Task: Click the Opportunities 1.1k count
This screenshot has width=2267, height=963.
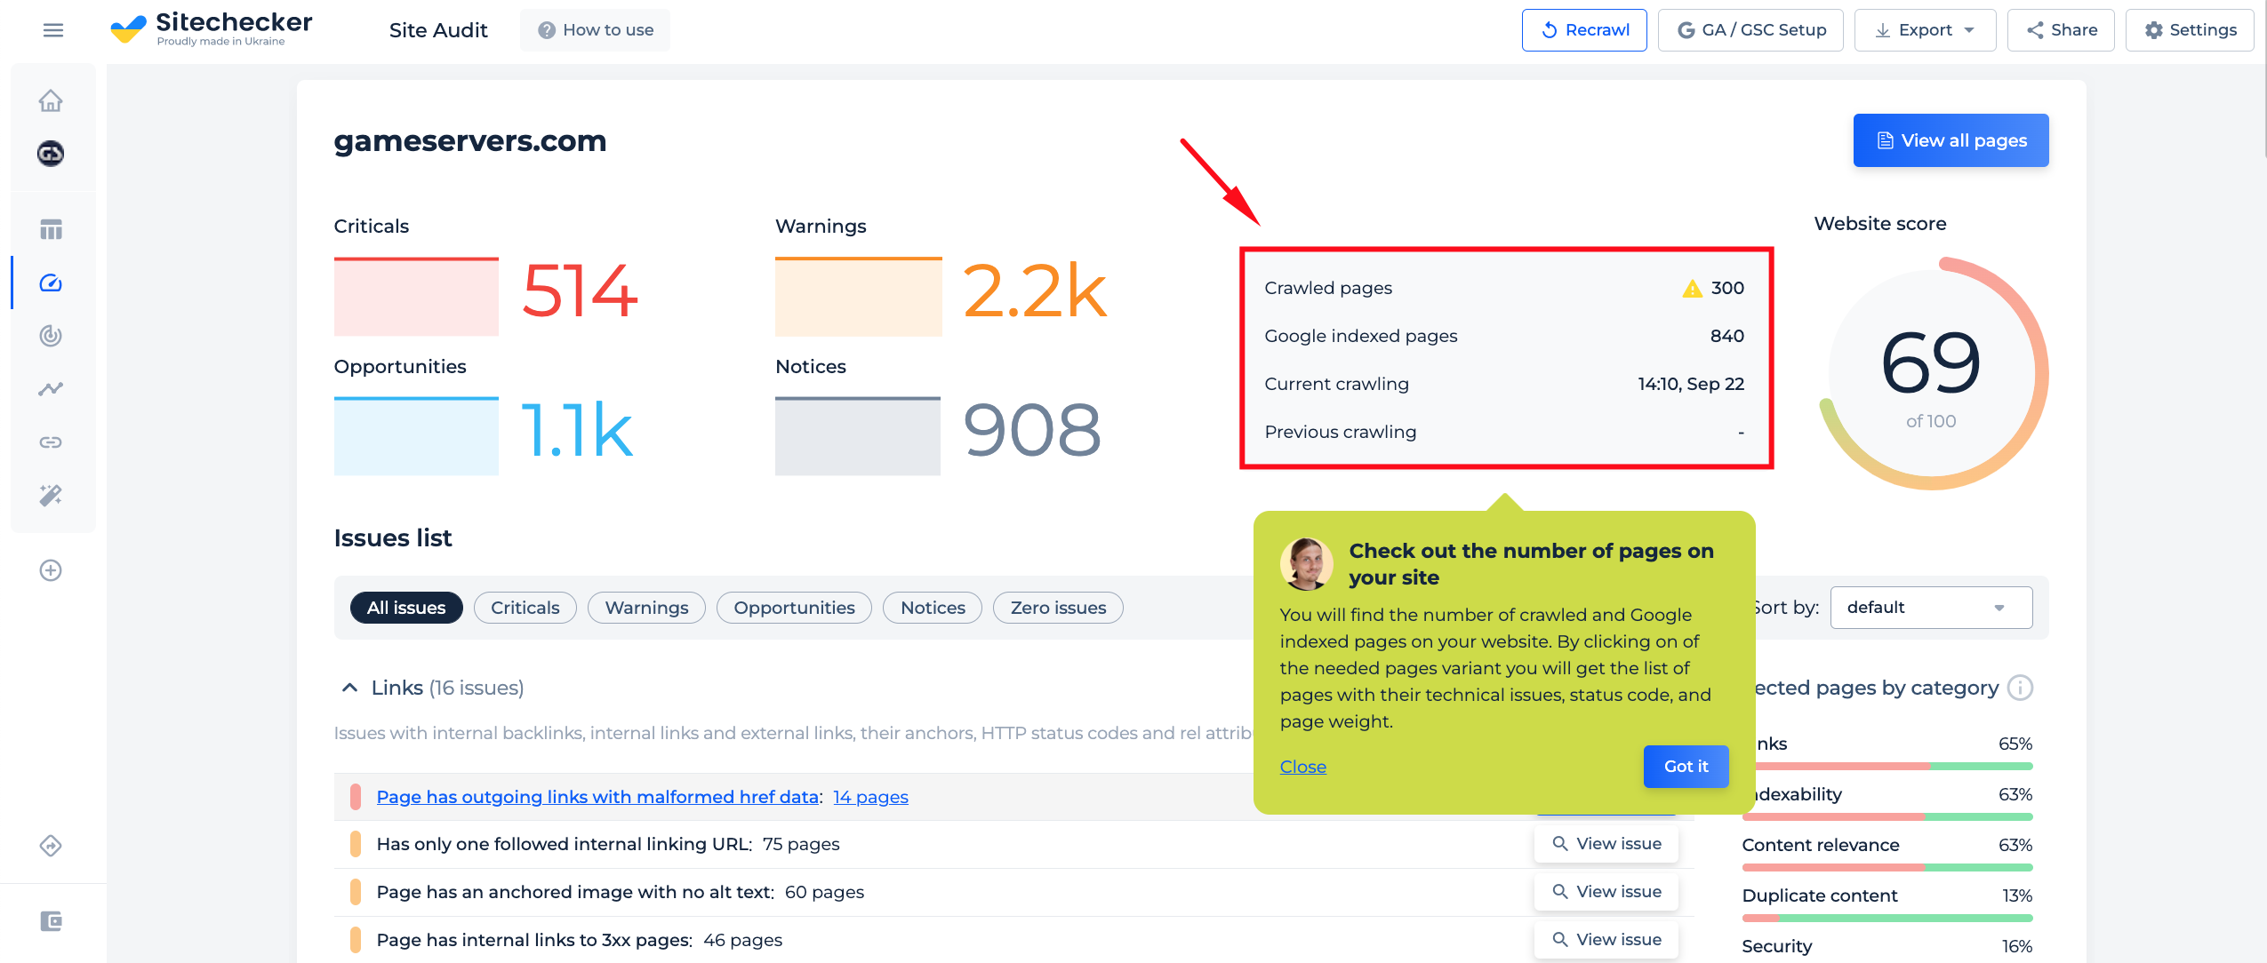Action: [x=577, y=431]
